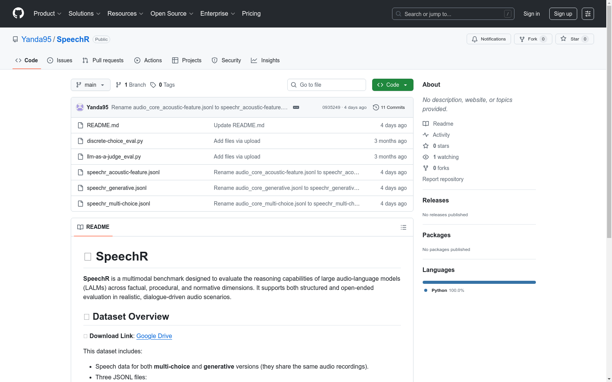The height and width of the screenshot is (382, 612).
Task: Click the repository icon before Yanda95
Action: (x=15, y=39)
